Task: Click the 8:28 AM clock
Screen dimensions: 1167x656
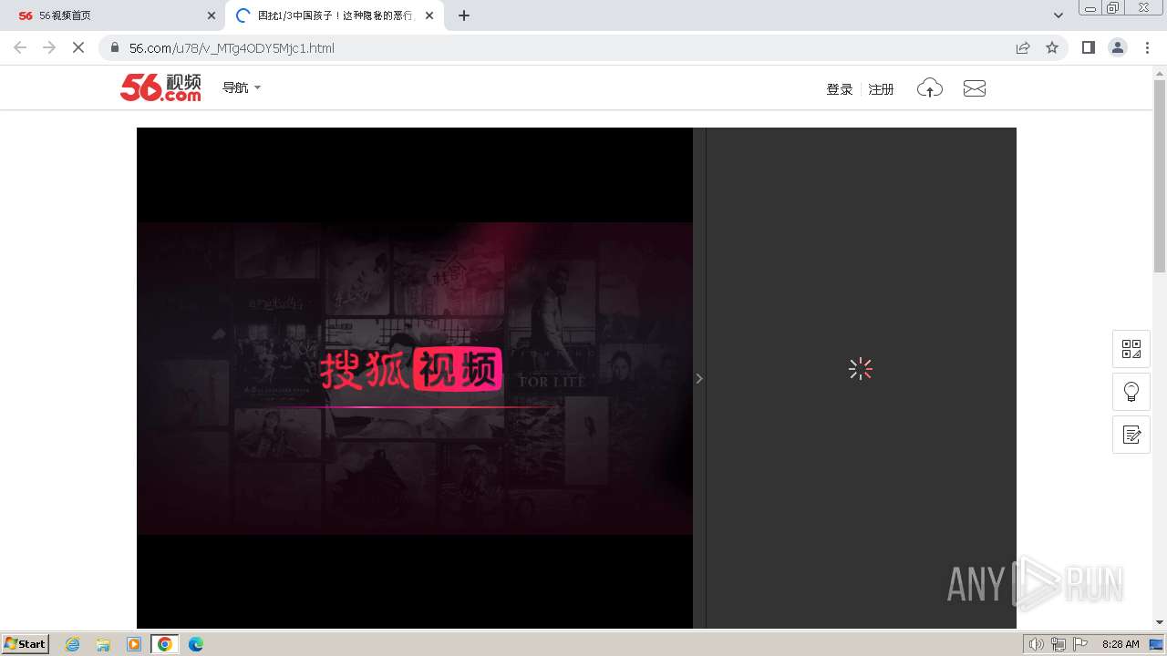Action: pos(1121,644)
